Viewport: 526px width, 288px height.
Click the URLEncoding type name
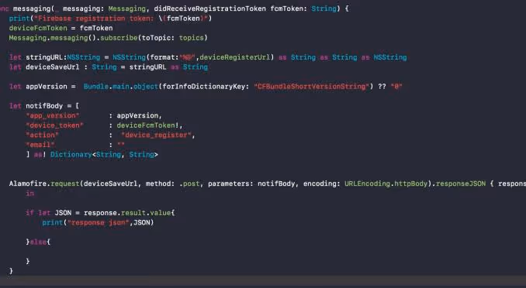(367, 183)
